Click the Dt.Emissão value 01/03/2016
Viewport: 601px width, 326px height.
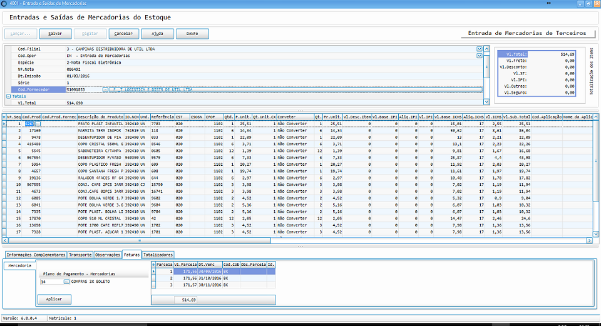click(78, 76)
